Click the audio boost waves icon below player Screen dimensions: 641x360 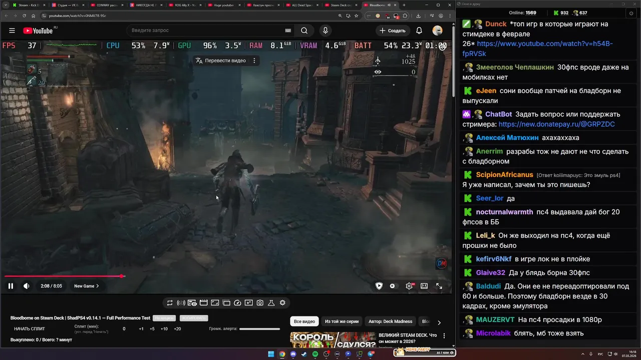[181, 302]
